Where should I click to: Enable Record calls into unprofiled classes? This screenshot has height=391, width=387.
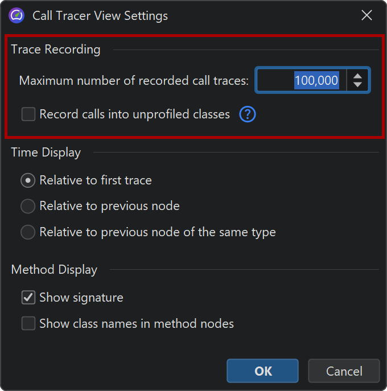(28, 114)
